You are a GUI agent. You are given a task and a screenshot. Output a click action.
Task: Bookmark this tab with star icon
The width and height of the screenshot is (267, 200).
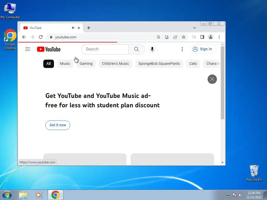point(183,37)
